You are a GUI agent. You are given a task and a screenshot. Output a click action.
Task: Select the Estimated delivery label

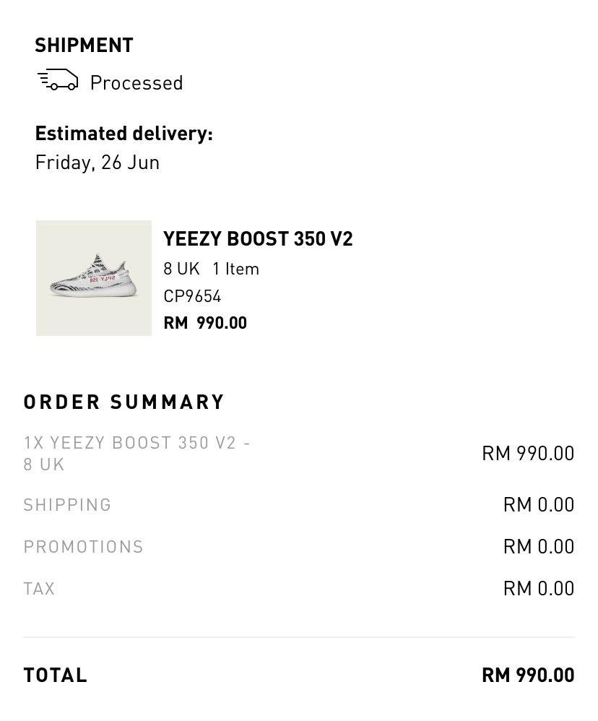click(124, 134)
